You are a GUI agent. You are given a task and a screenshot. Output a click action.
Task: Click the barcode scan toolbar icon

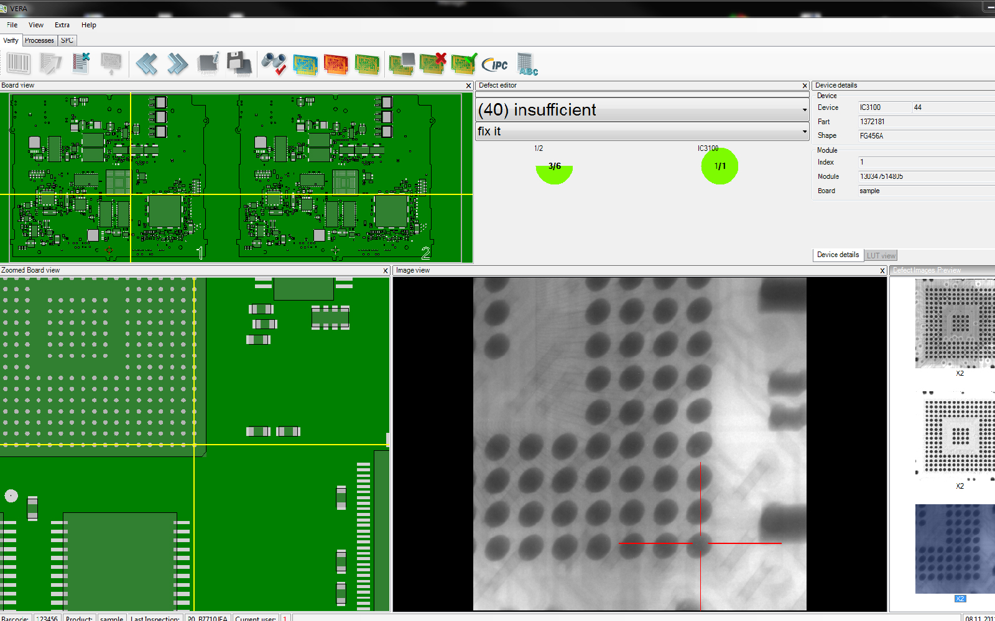tap(18, 63)
